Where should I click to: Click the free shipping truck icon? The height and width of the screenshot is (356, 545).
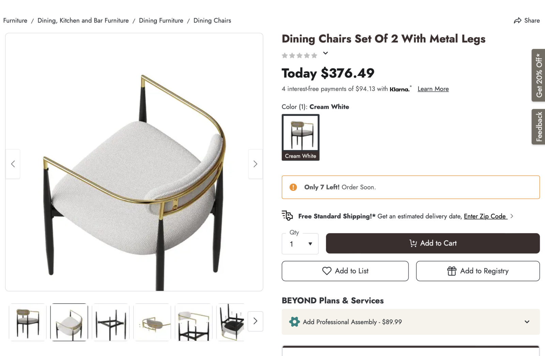point(287,216)
